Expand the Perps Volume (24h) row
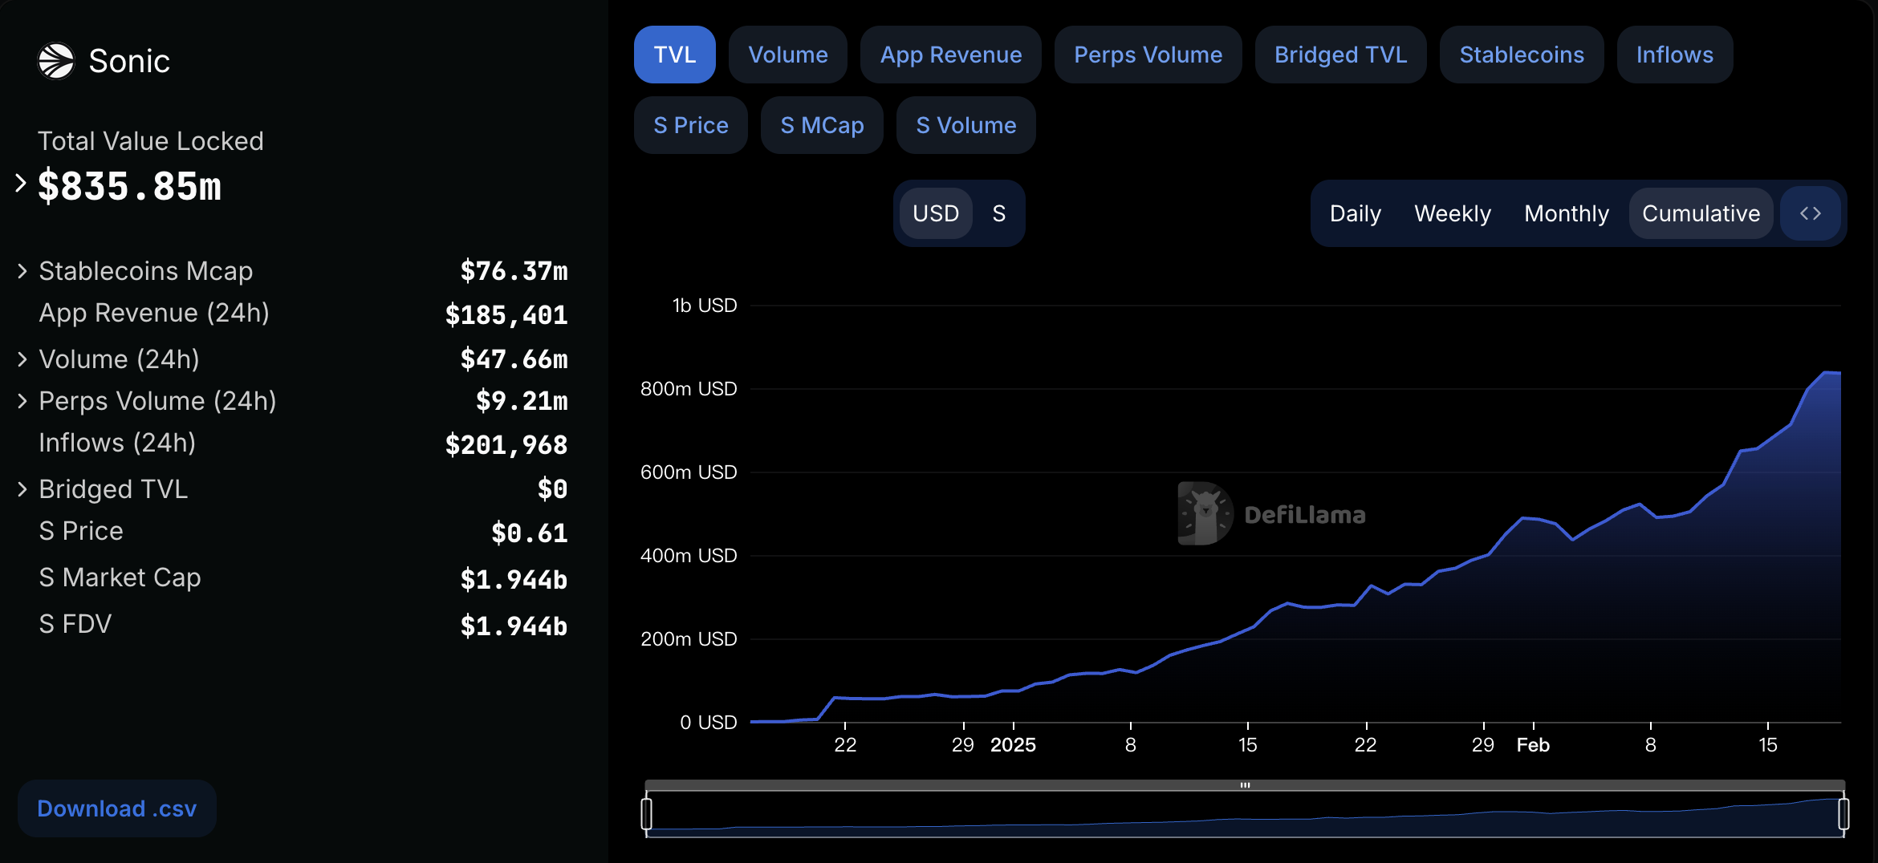The image size is (1878, 863). click(22, 401)
